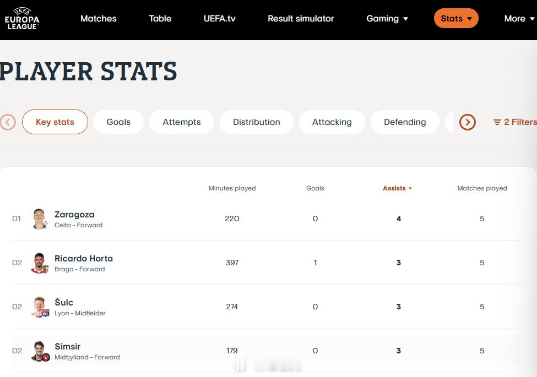Switch to the Distribution tab
This screenshot has height=377, width=537.
pos(257,122)
